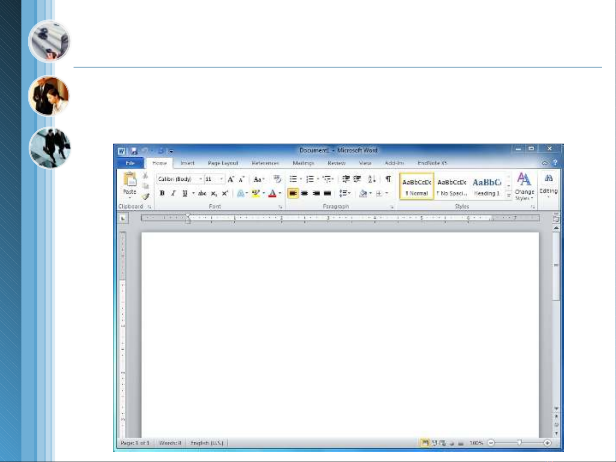Click the Sort A-Z icon

[x=372, y=179]
